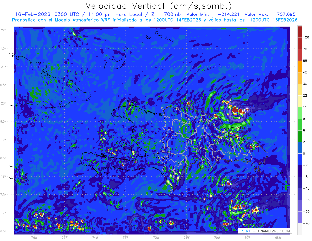Screen dimensions: 312x241
Task: Click the dark red colorbar band above 100
Action: tap(300, 32)
